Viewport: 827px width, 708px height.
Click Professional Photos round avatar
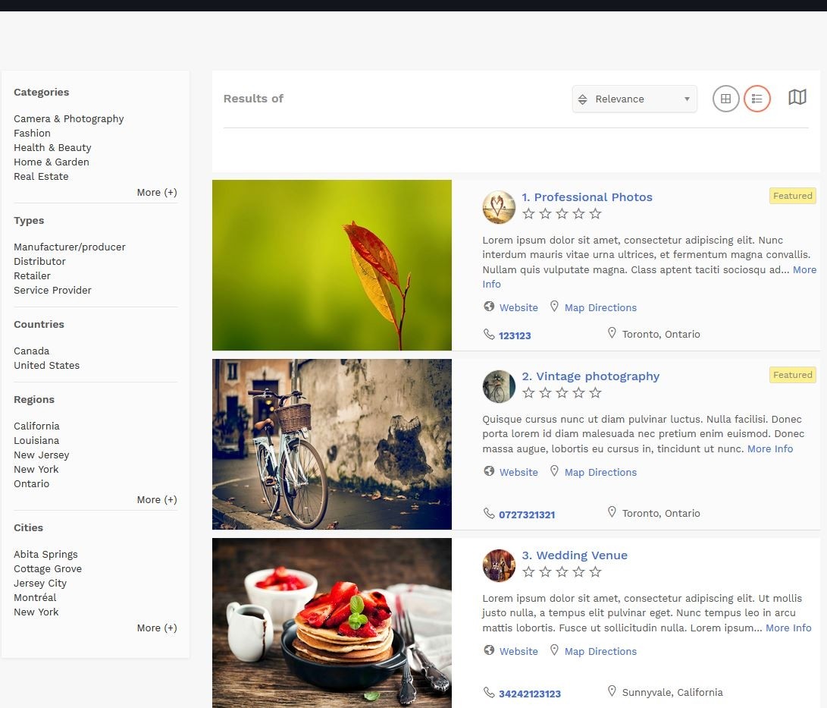click(x=499, y=207)
